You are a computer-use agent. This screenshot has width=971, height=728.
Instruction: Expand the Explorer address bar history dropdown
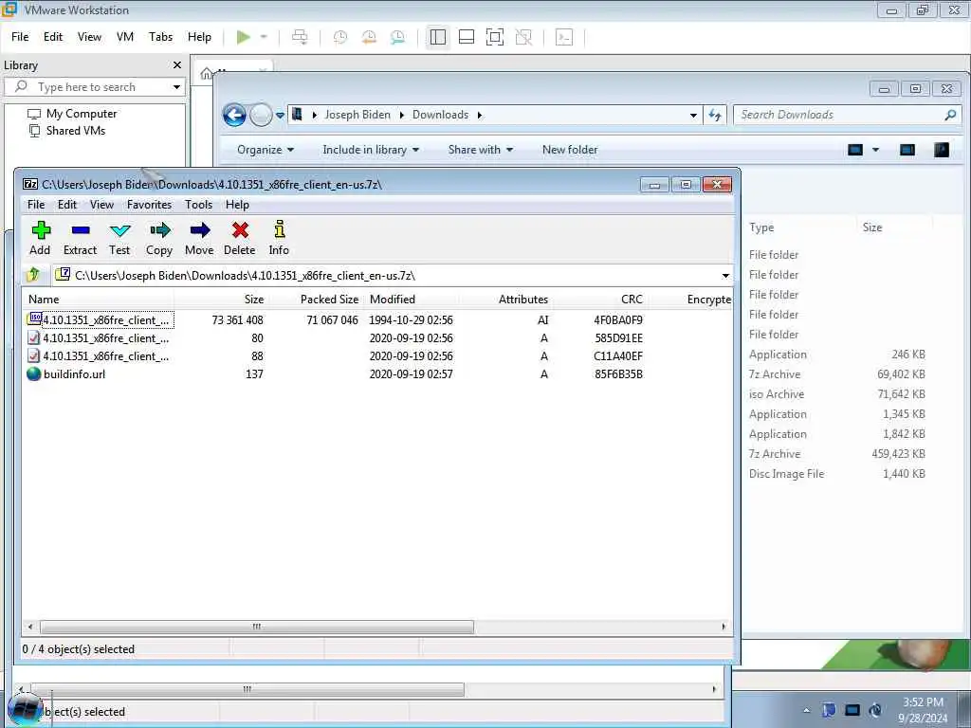693,115
